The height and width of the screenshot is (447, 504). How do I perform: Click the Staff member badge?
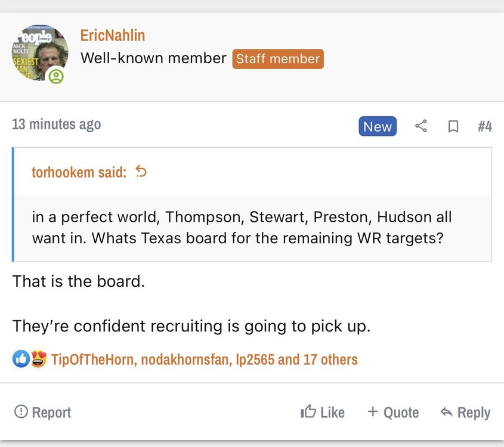pos(278,59)
